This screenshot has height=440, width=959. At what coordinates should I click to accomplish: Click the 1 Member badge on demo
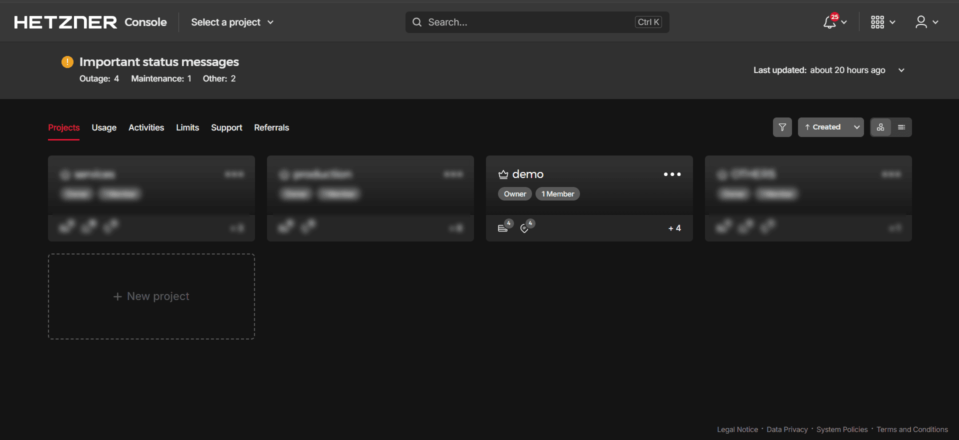coord(557,194)
